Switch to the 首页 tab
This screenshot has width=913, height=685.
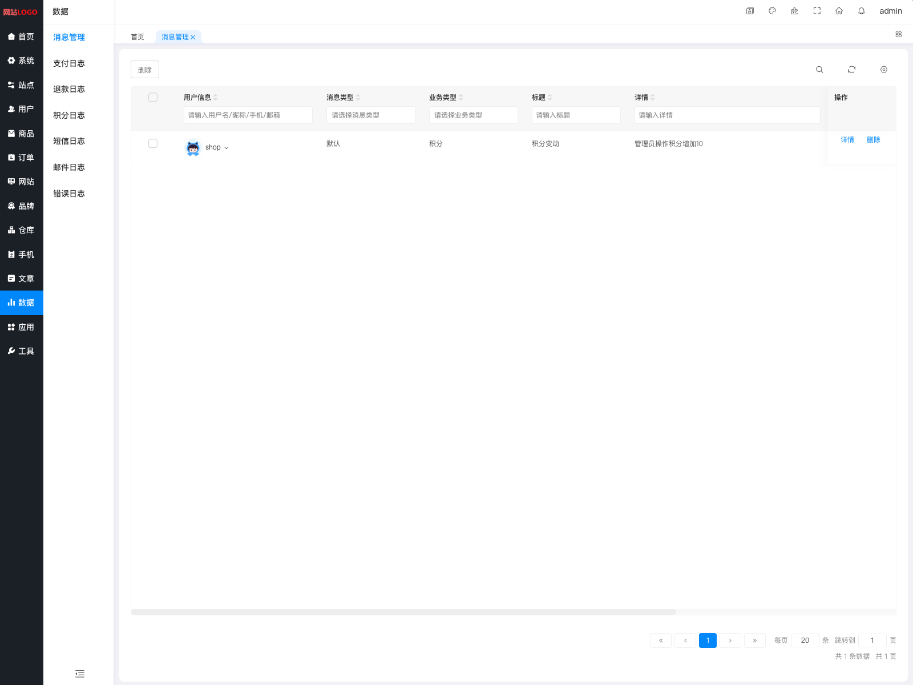point(138,37)
